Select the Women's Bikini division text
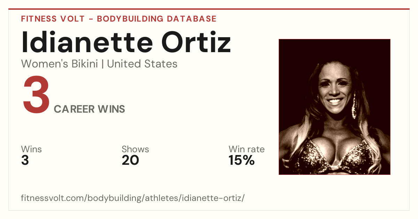 coord(59,64)
